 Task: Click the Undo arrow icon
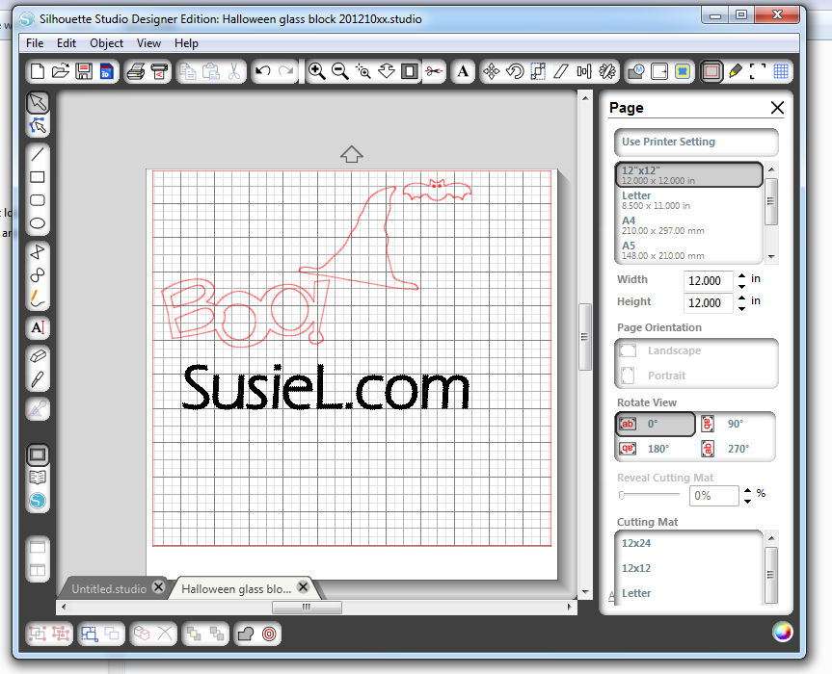click(263, 71)
